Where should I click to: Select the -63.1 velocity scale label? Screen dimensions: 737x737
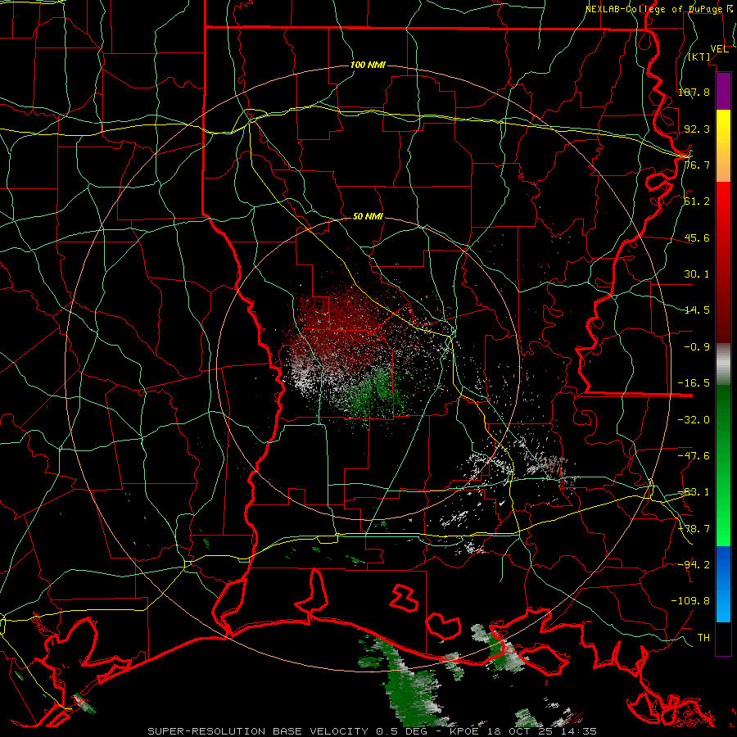694,492
